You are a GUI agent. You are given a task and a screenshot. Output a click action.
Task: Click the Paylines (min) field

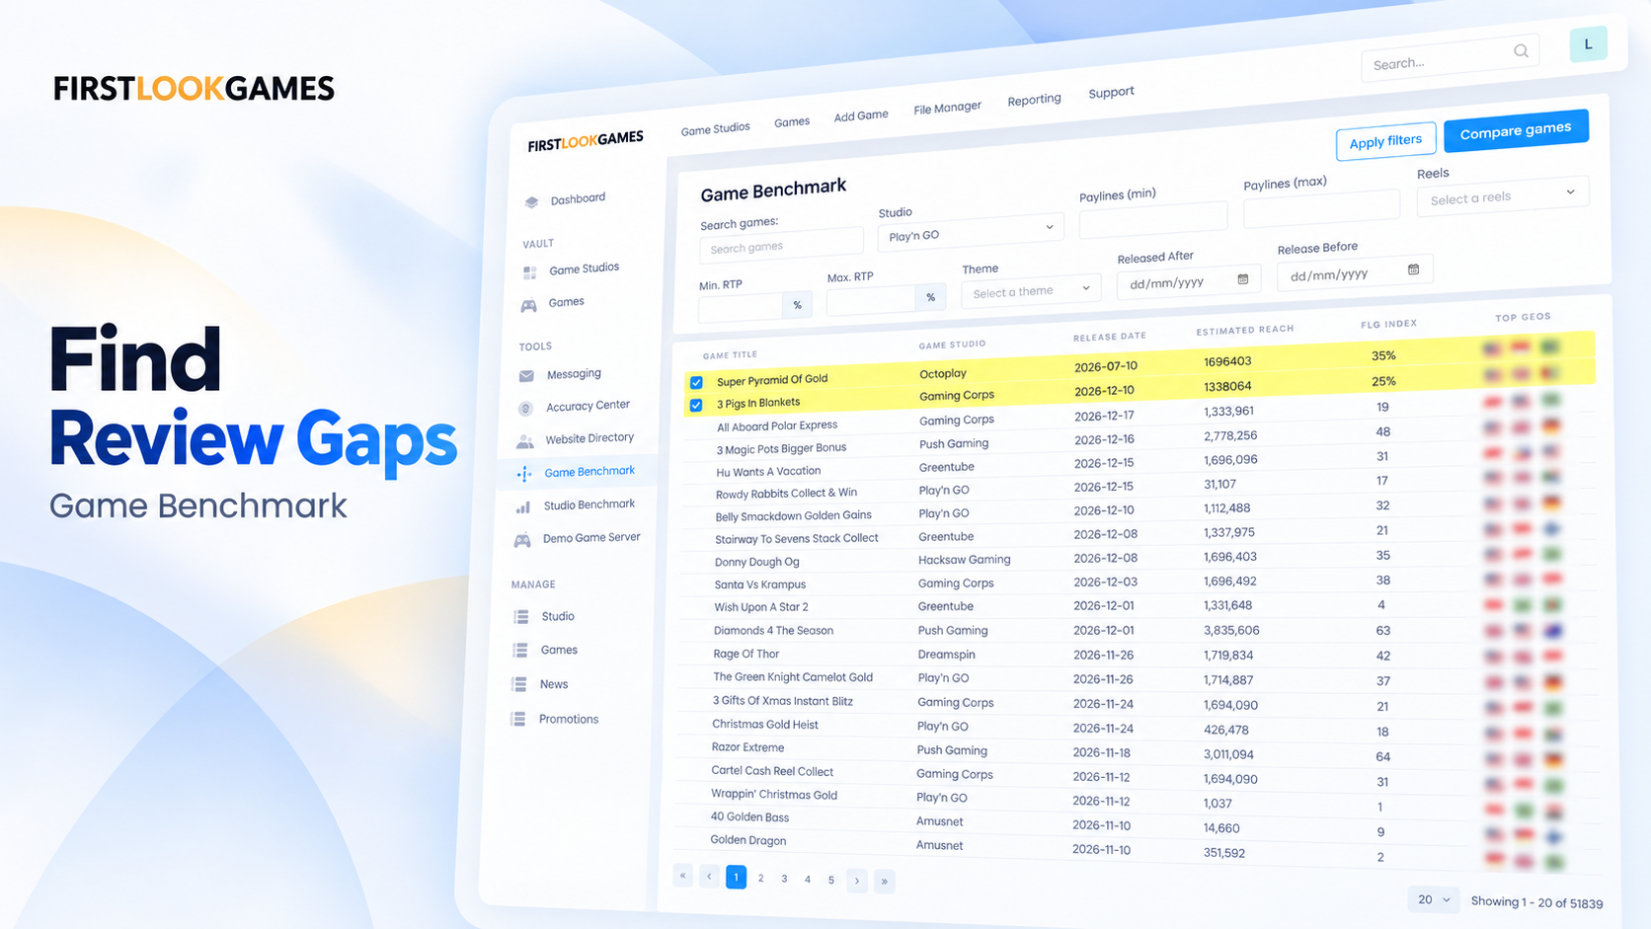click(x=1153, y=218)
